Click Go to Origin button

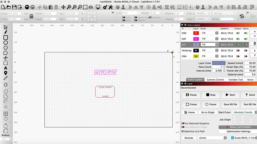click(x=208, y=112)
